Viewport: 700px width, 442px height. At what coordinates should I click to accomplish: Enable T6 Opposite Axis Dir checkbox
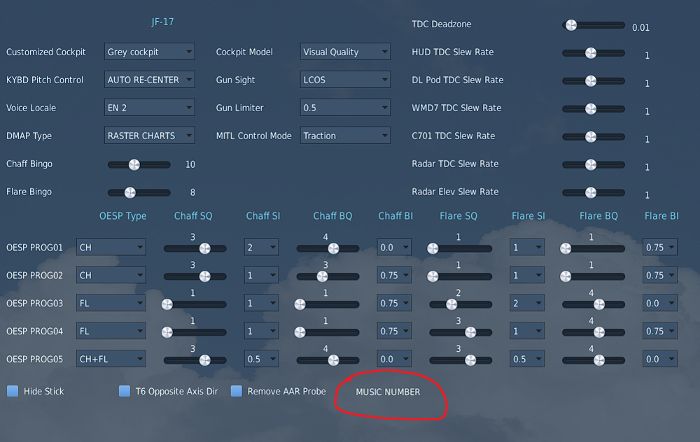pyautogui.click(x=125, y=391)
